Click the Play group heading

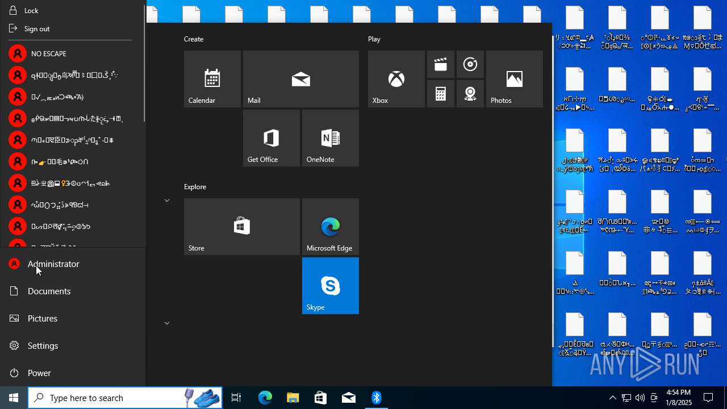tap(374, 39)
